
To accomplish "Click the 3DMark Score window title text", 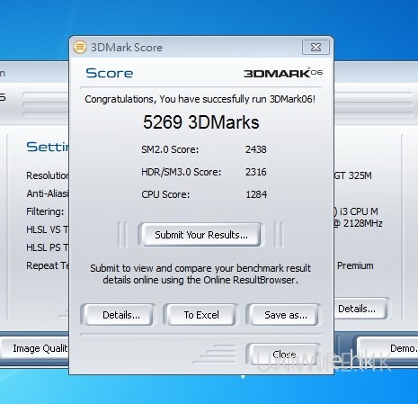I will pos(127,48).
